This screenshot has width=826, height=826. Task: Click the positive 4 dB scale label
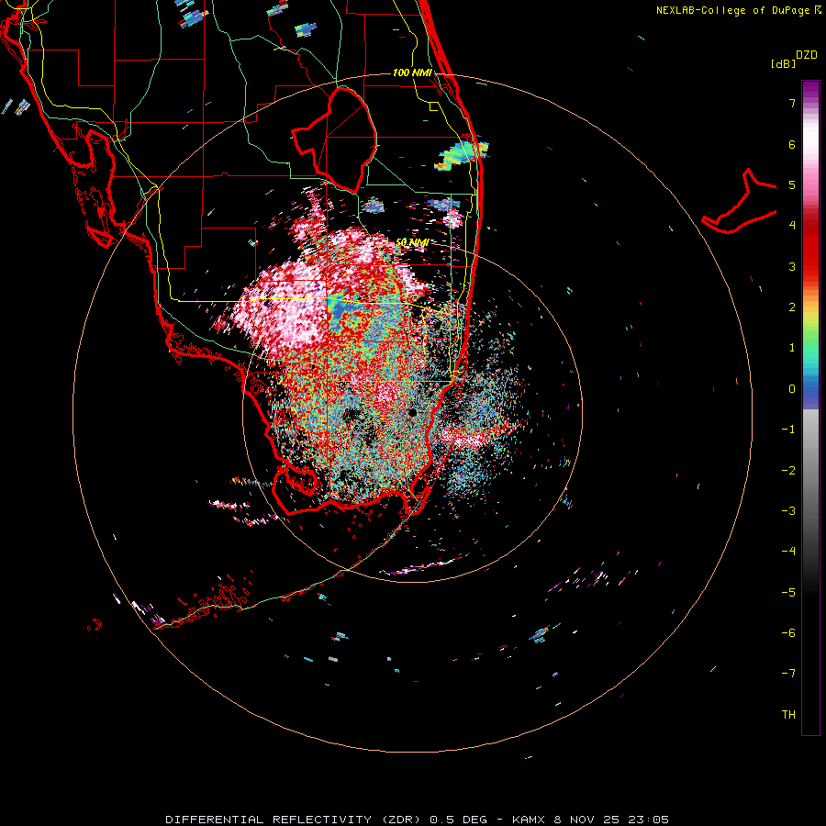(792, 225)
